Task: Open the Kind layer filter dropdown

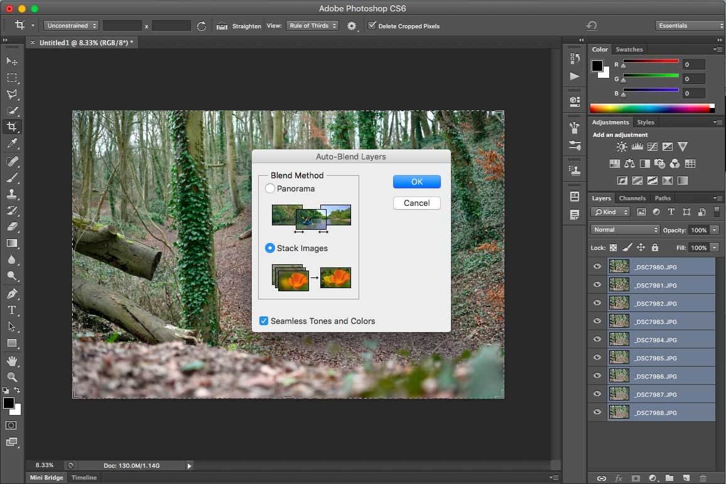Action: tap(610, 212)
